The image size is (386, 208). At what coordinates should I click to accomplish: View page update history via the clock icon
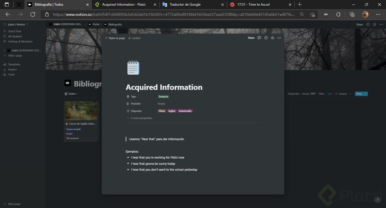(266, 38)
